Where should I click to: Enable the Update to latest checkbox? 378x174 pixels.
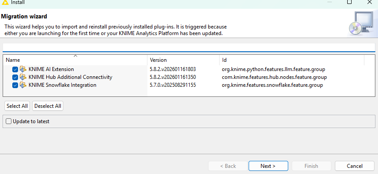[x=9, y=121]
